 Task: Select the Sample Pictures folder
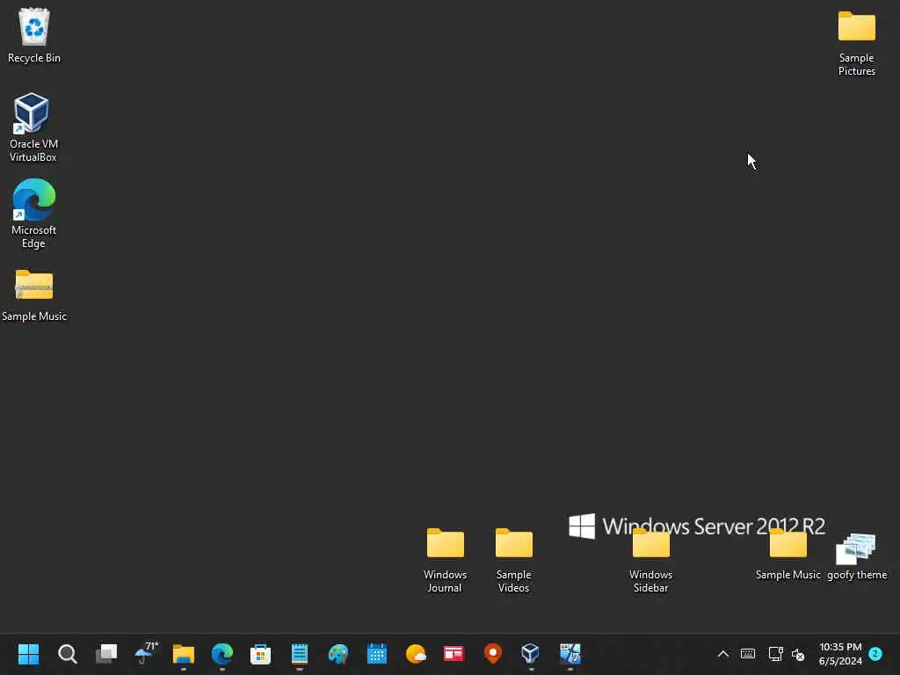tap(856, 26)
